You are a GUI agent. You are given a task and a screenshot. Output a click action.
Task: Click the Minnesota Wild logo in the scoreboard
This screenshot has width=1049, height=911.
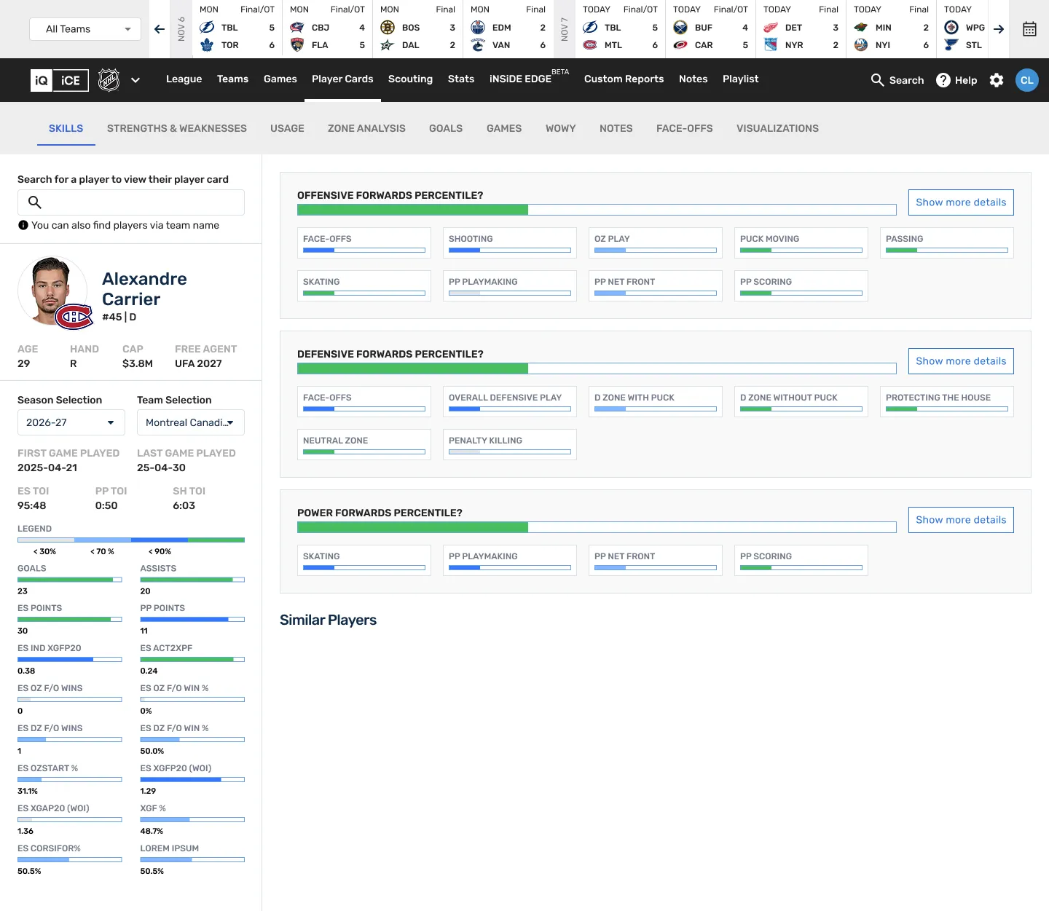point(861,28)
